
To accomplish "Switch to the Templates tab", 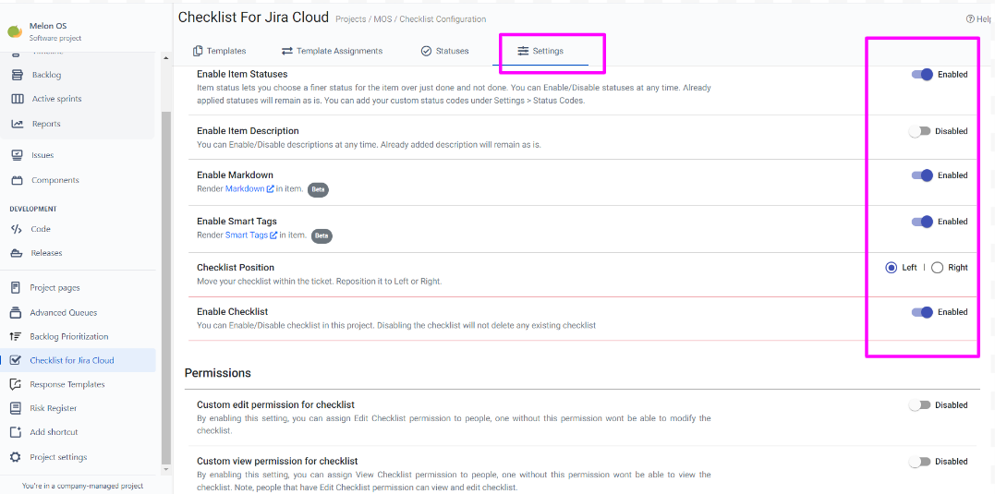I will [x=219, y=51].
